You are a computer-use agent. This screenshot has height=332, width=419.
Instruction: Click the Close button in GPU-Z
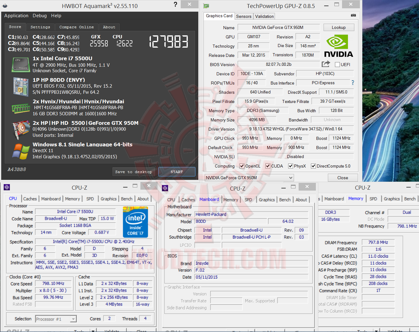pos(343,178)
